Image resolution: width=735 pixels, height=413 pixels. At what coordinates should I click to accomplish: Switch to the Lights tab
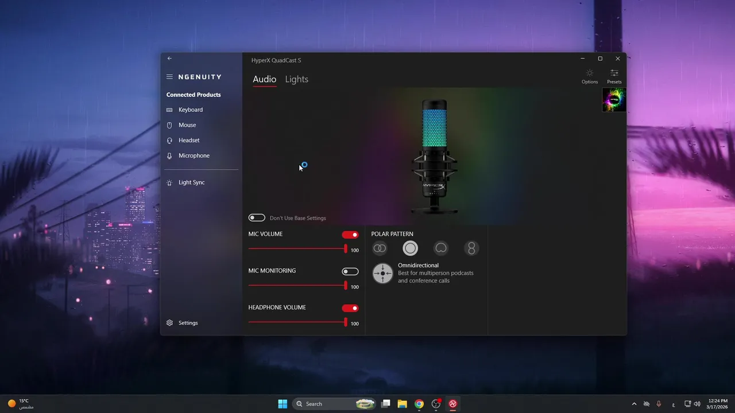[x=297, y=79]
